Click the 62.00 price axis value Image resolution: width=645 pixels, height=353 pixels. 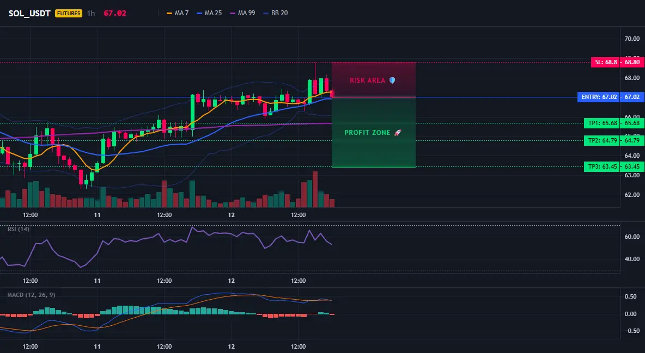click(632, 195)
